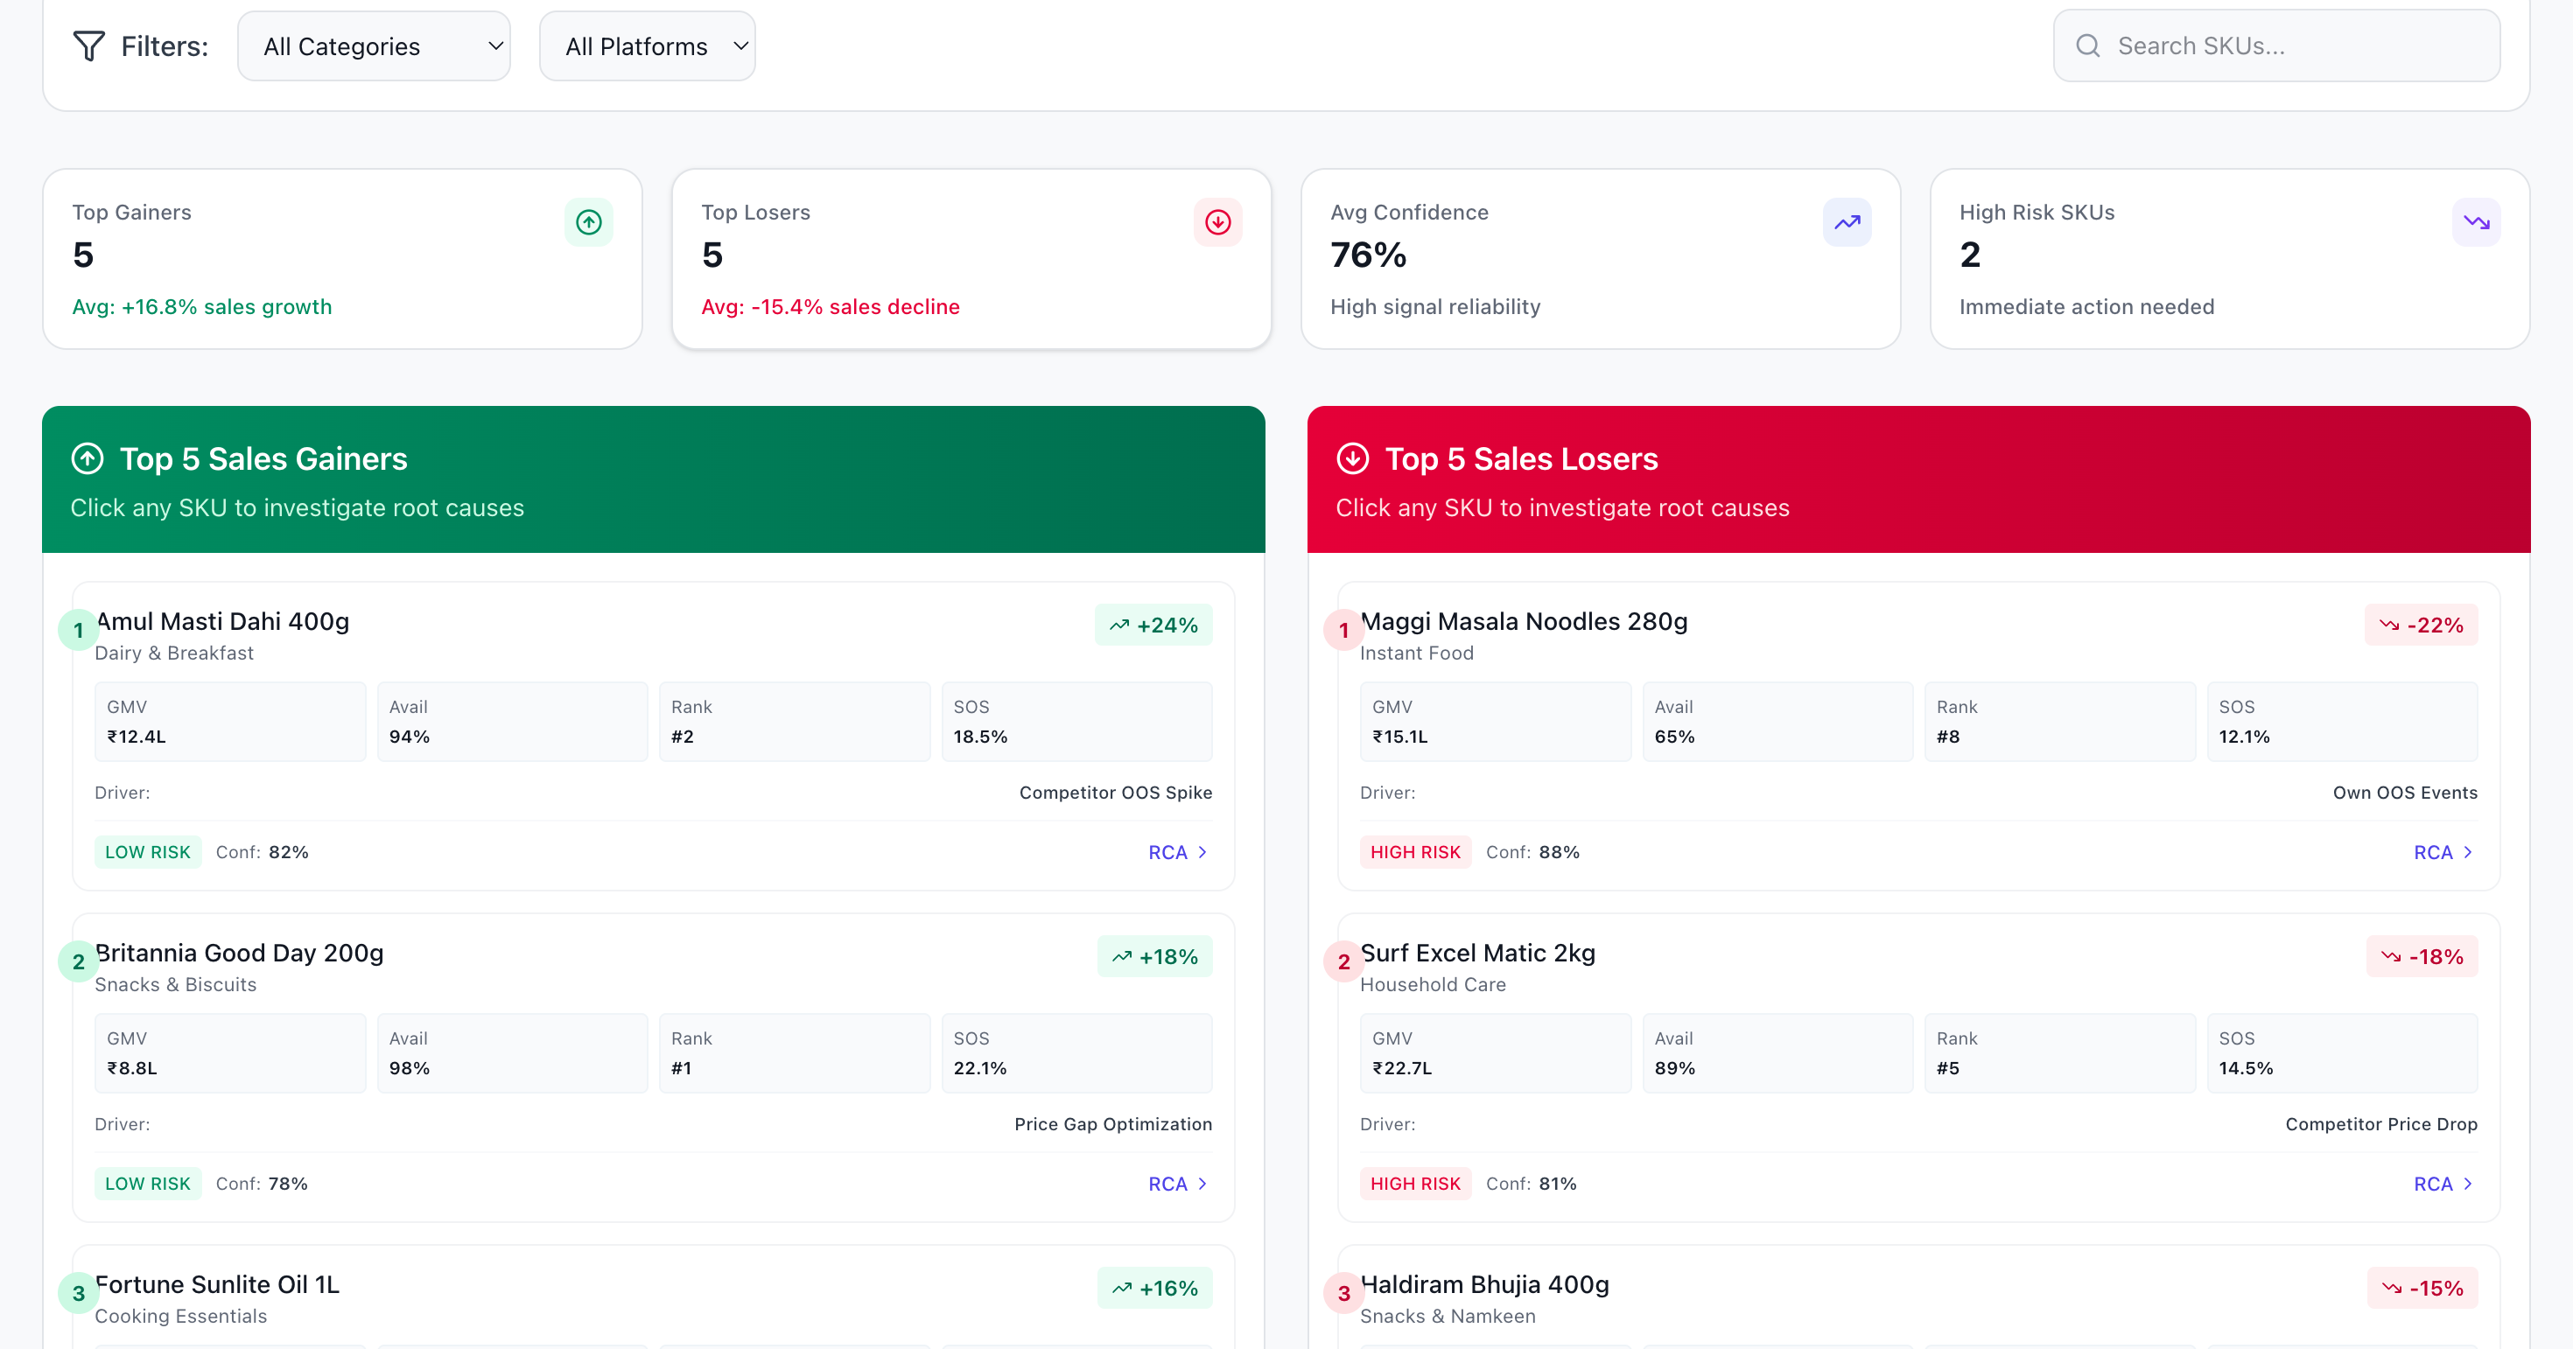Select the Maggi Masala Noodles 280g title
Screen dimensions: 2573x1349
[x=1525, y=621]
